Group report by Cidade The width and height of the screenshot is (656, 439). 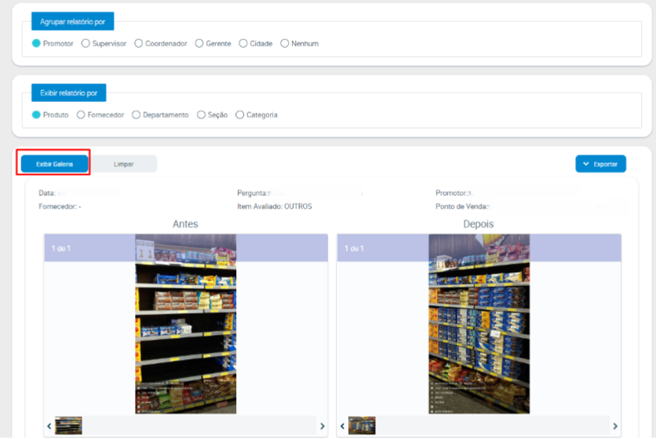[243, 44]
